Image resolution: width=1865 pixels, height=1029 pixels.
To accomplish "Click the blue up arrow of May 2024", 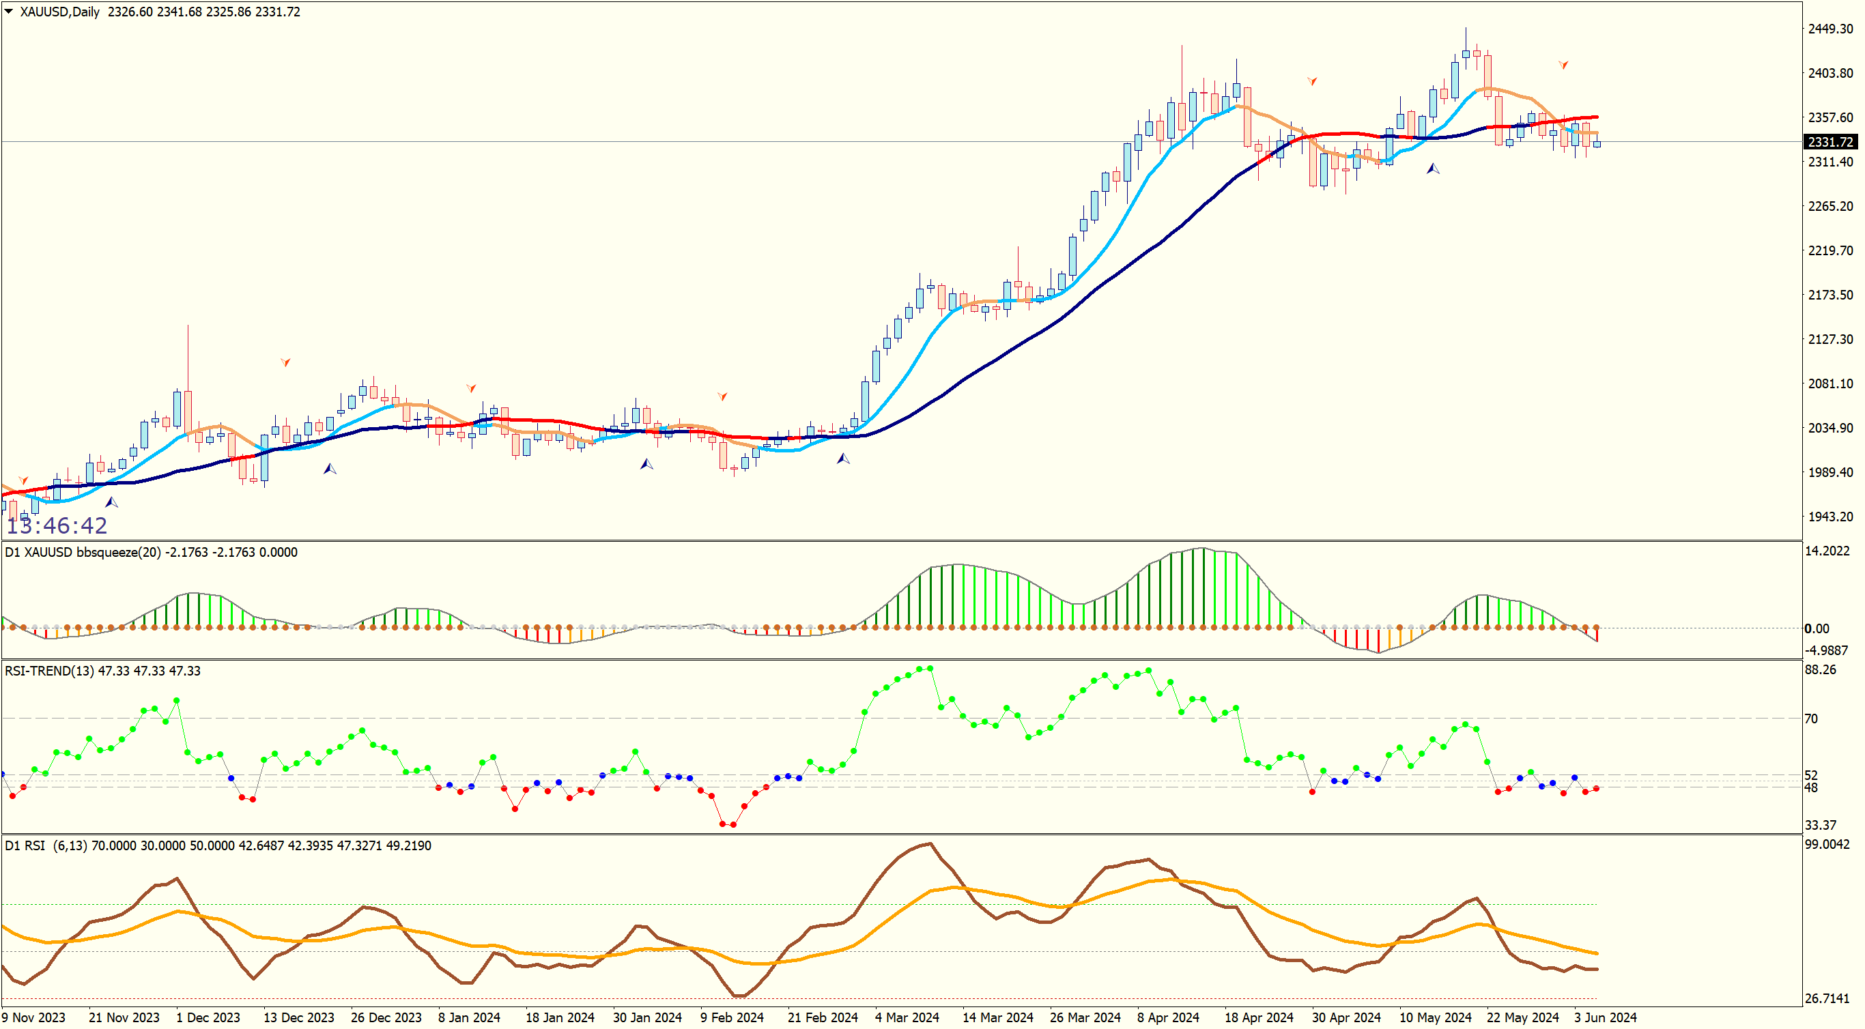I will click(x=1433, y=169).
